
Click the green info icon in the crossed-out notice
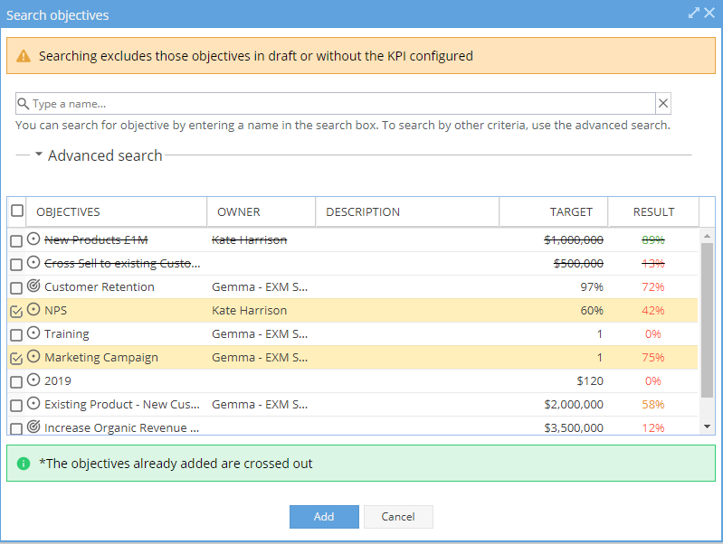(24, 464)
